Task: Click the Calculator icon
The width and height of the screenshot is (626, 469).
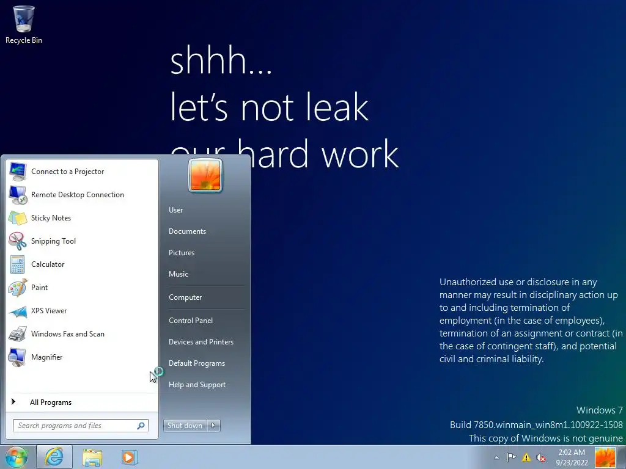Action: click(18, 264)
